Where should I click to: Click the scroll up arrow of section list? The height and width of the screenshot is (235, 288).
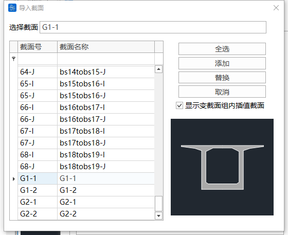coord(158,69)
